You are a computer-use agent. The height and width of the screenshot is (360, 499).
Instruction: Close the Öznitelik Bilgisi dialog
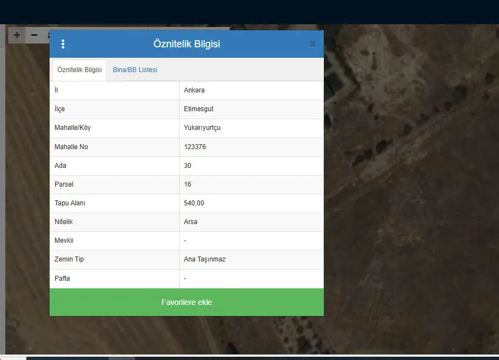313,44
